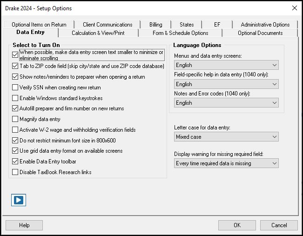
Task: Close the Setup Options dialog
Action: click(x=295, y=8)
